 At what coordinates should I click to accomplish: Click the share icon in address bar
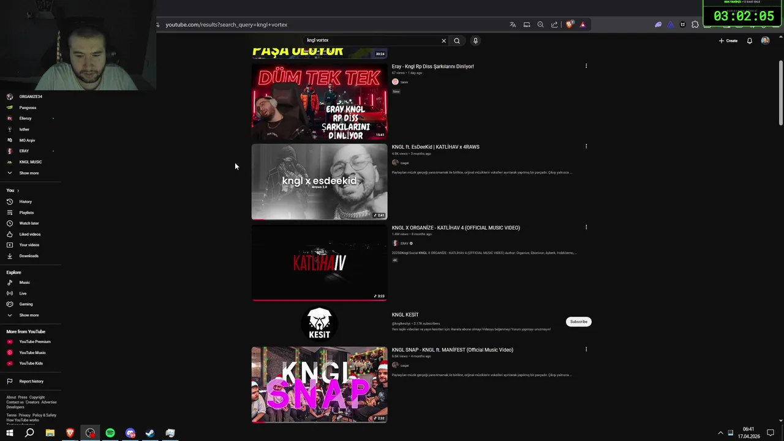(554, 24)
